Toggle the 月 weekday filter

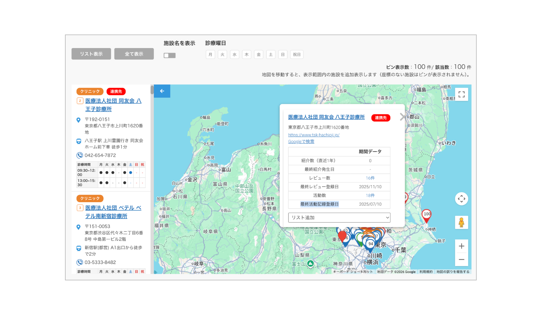coord(210,55)
